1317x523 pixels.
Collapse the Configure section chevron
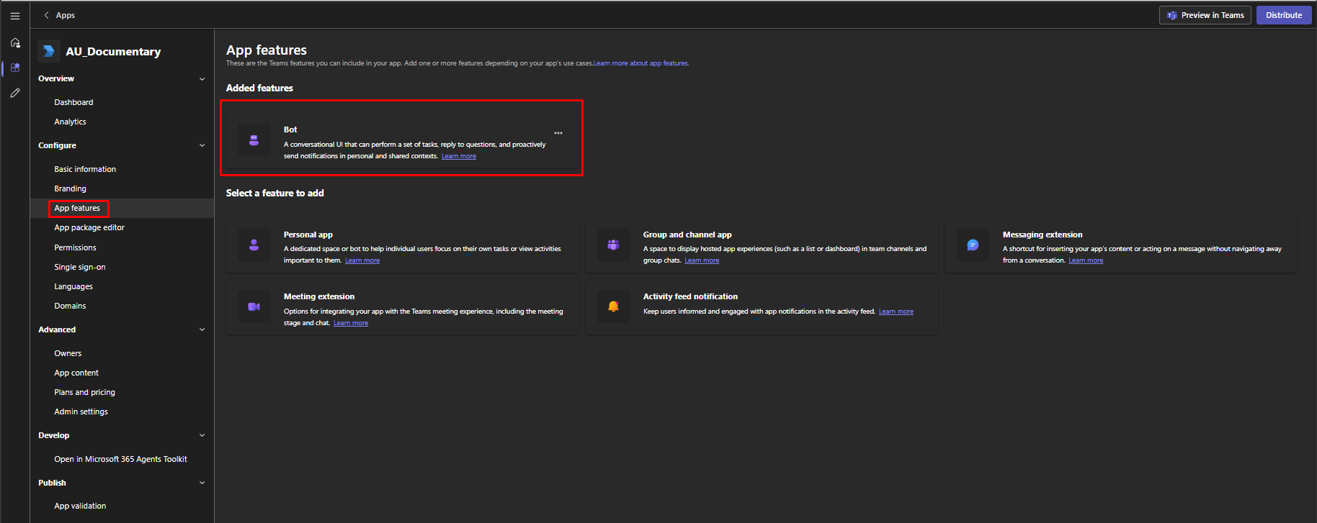(202, 145)
